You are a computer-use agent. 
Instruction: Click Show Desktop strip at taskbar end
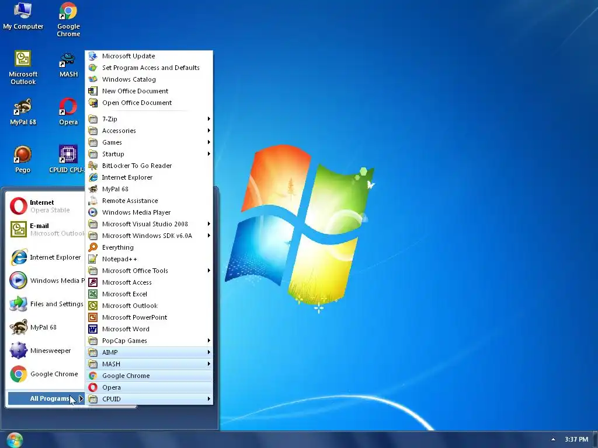pos(595,440)
